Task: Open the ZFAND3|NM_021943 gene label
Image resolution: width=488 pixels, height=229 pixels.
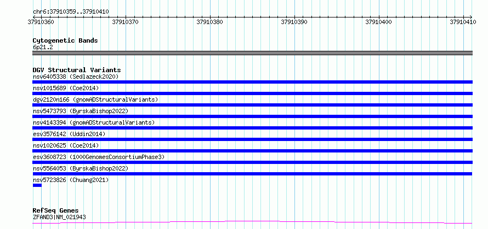Action: click(x=59, y=217)
